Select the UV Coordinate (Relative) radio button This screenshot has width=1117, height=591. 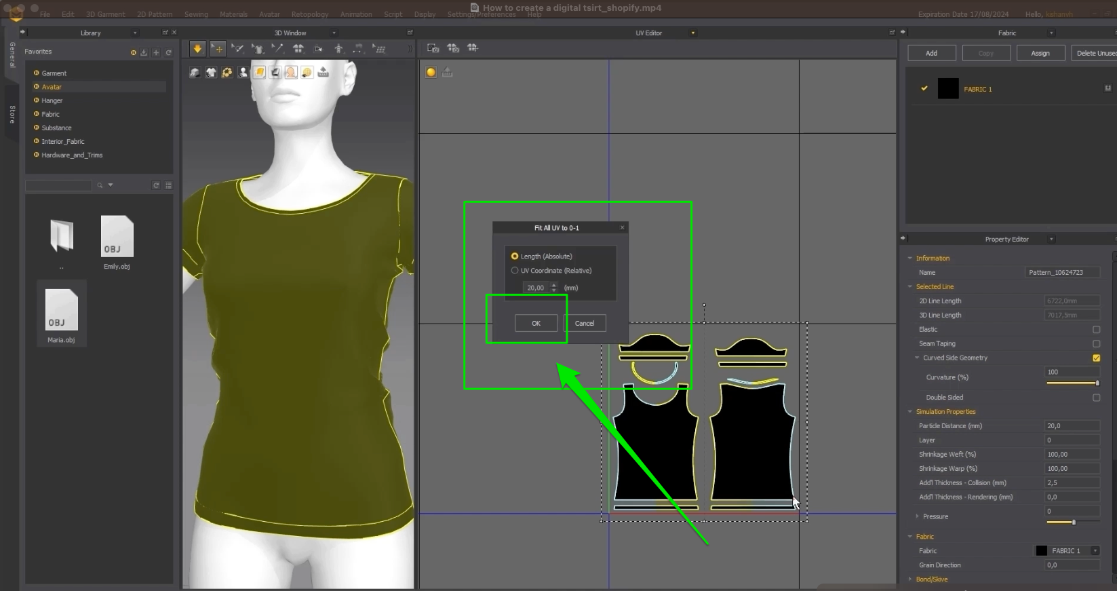point(515,271)
